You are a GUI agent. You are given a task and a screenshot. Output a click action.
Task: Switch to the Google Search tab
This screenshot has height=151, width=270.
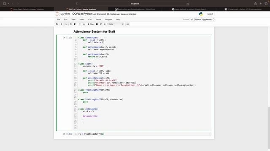(x=189, y=9)
